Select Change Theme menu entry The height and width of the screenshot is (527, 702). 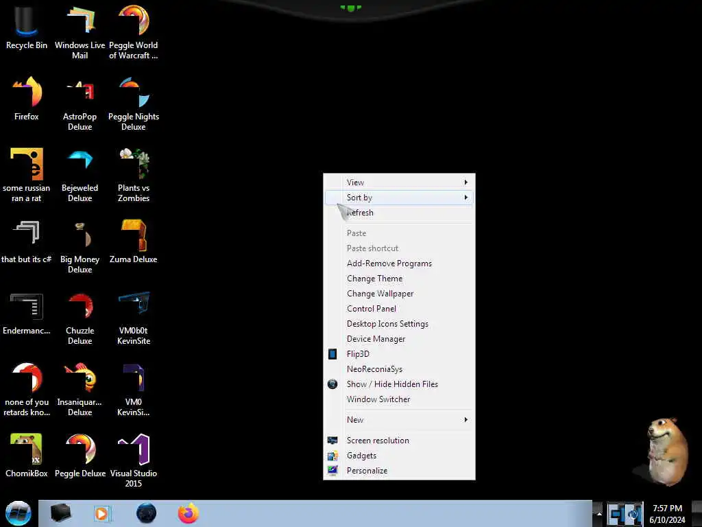coord(399,279)
